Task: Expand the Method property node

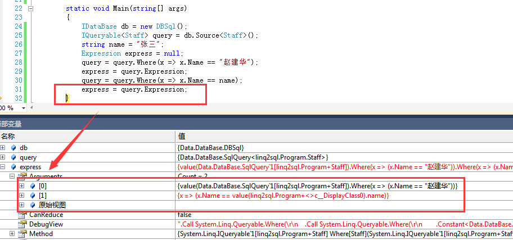Action: pyautogui.click(x=12, y=233)
